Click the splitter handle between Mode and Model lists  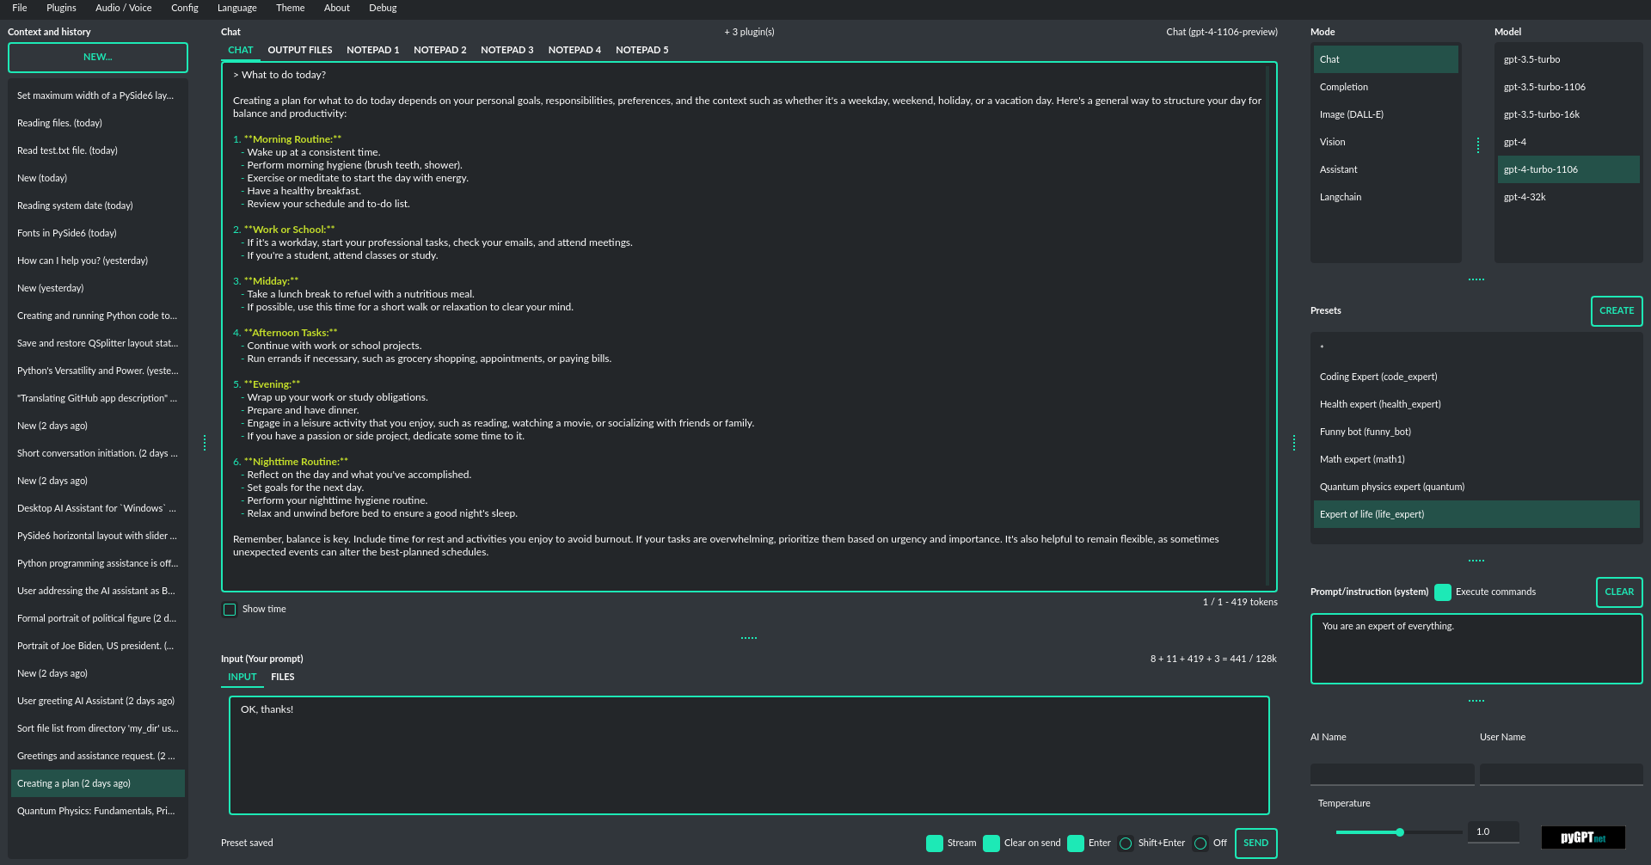pos(1478,145)
